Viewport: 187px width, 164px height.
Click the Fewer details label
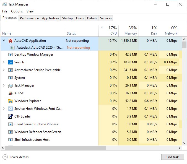tap(19, 157)
